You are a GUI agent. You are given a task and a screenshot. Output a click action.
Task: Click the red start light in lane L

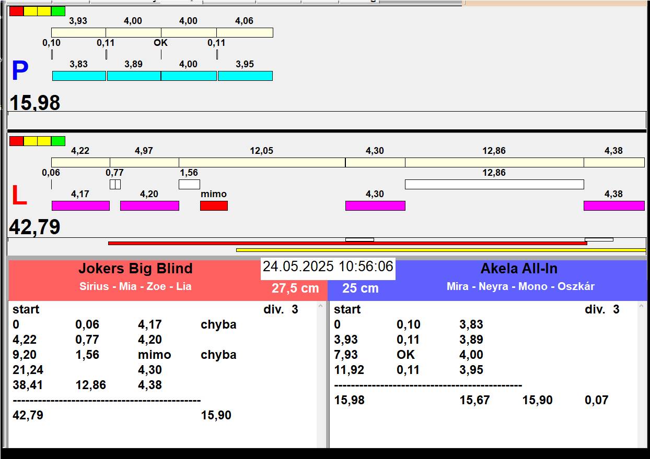[17, 141]
